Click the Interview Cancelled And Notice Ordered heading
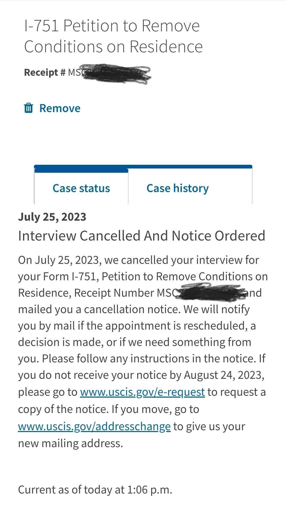286x520 pixels. 142,235
